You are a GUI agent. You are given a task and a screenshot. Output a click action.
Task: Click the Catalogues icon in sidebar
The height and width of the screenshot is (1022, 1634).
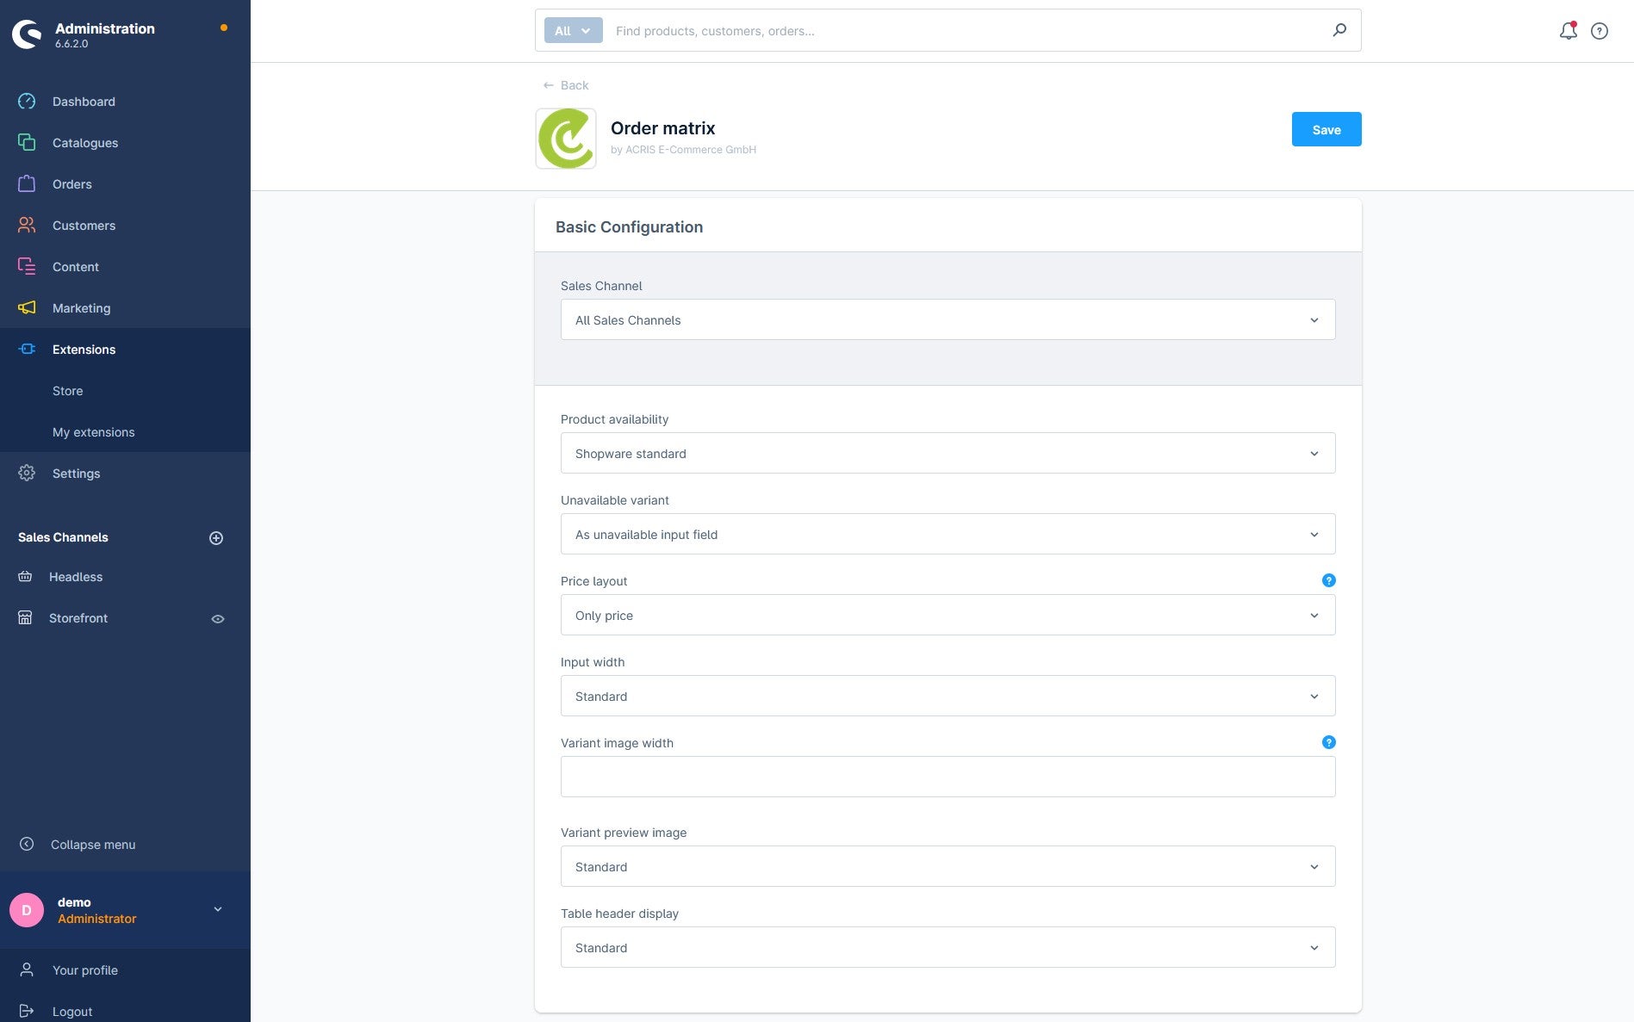pyautogui.click(x=27, y=143)
